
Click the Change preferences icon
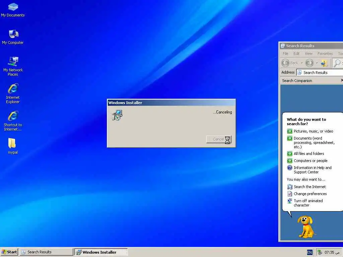(x=290, y=194)
